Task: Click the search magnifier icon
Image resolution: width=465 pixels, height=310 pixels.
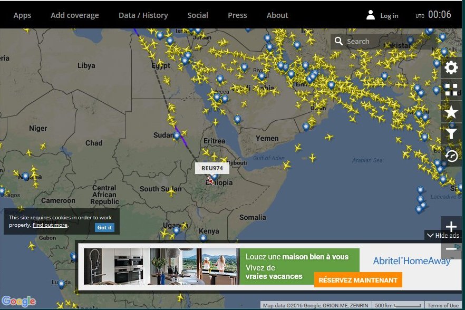Action: 339,42
